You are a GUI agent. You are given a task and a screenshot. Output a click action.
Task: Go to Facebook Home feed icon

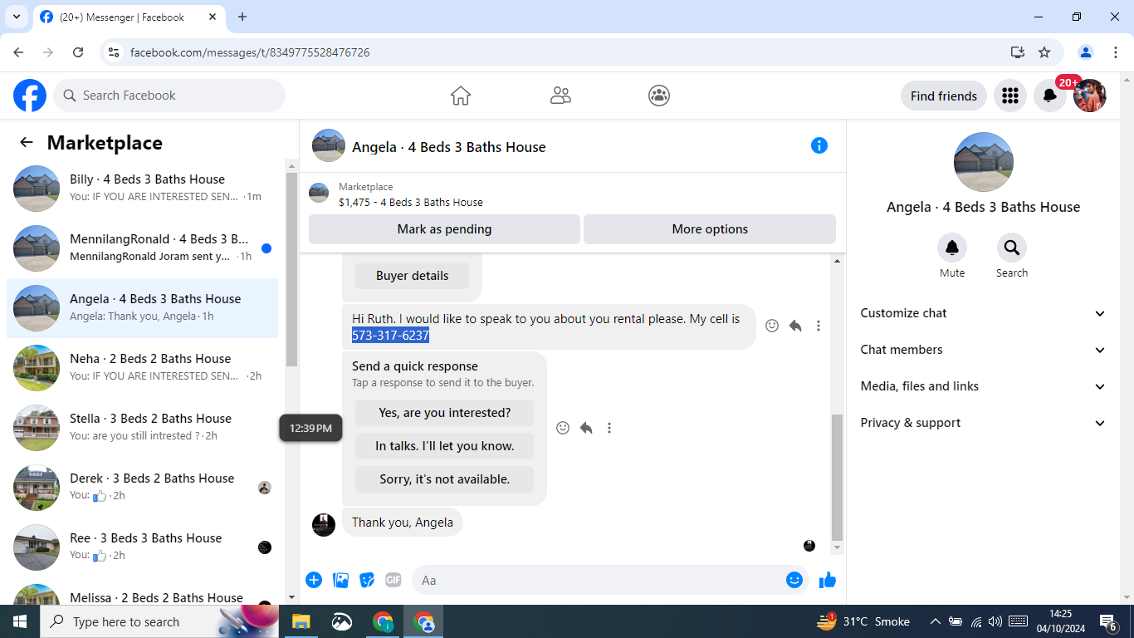point(461,96)
